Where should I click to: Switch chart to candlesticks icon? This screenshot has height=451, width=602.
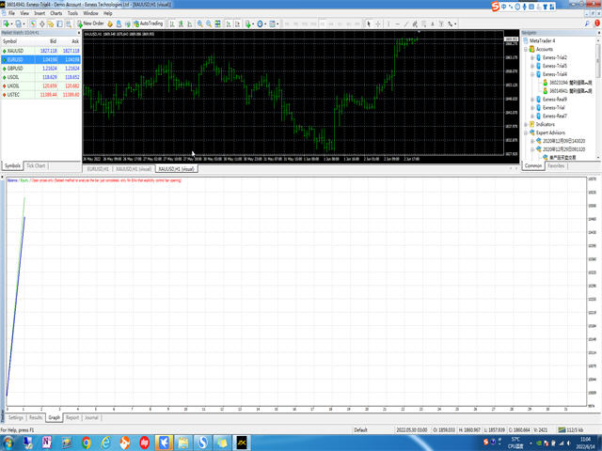(181, 23)
